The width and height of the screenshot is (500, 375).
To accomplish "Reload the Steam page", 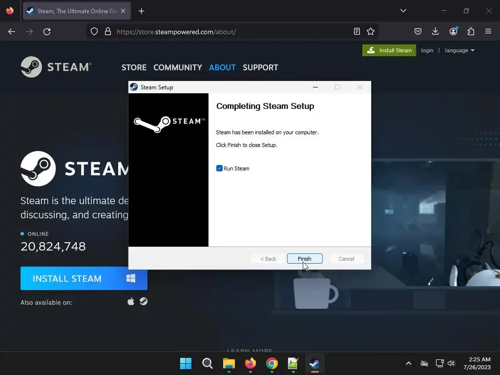I will pos(47,32).
